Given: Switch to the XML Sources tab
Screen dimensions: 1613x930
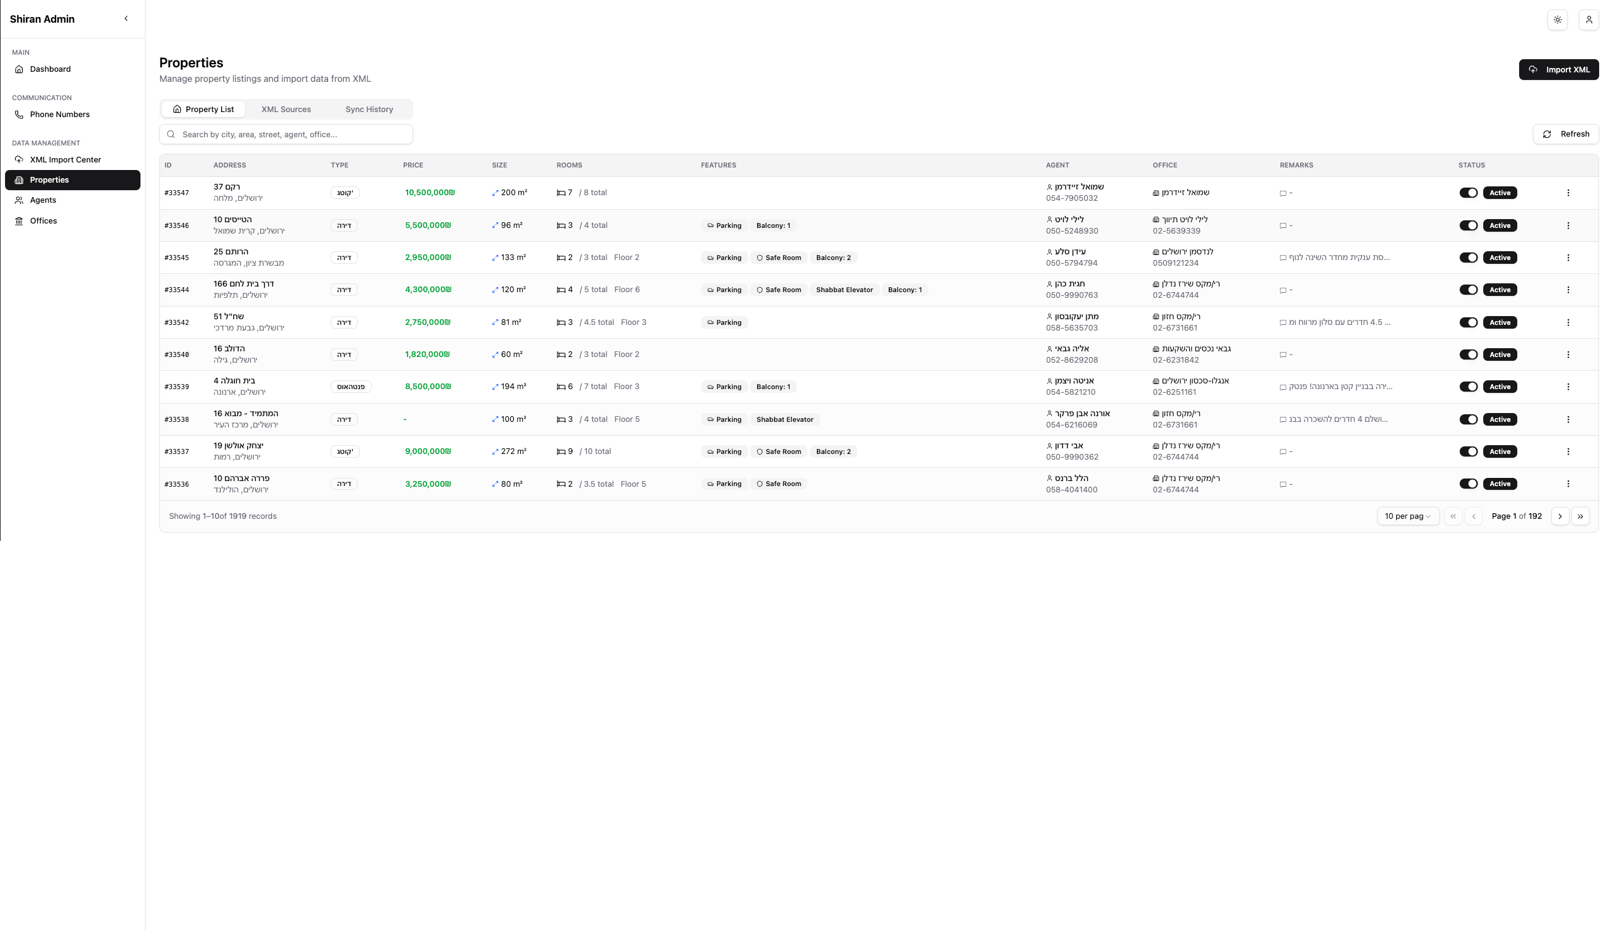Looking at the screenshot, I should pos(285,109).
